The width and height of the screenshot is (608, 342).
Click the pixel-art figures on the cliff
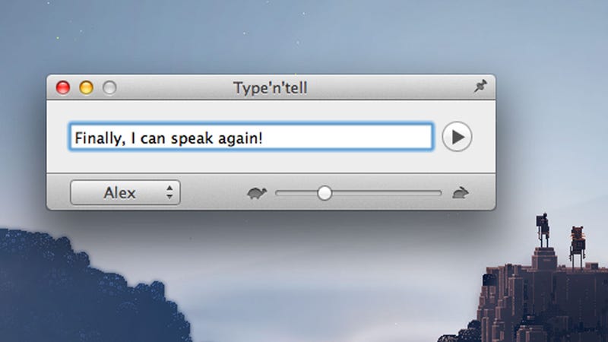(x=561, y=240)
